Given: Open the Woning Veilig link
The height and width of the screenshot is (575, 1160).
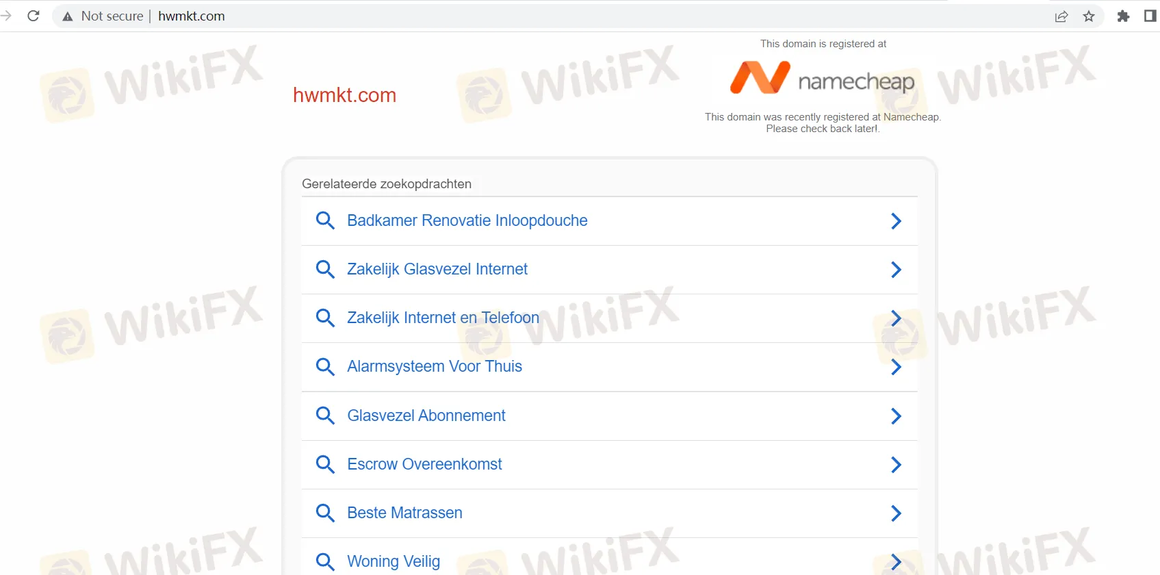Looking at the screenshot, I should (x=394, y=561).
